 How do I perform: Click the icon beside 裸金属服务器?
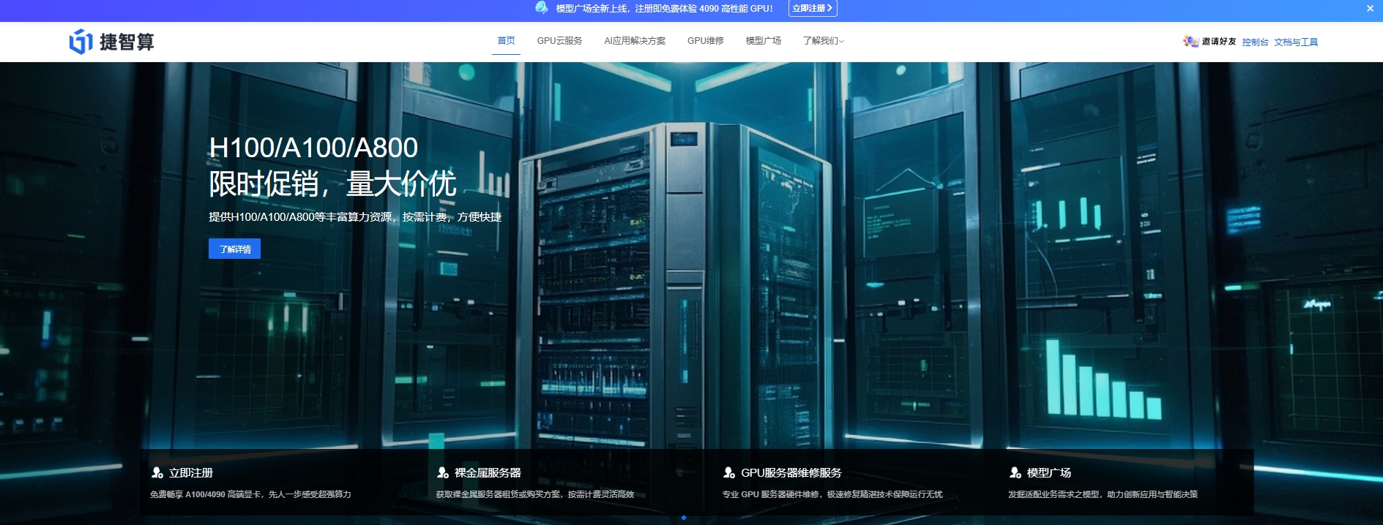[x=443, y=473]
